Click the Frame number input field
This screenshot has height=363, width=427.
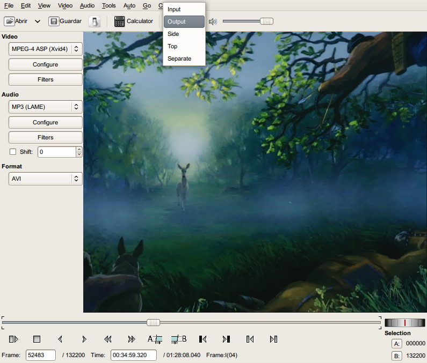click(x=41, y=355)
